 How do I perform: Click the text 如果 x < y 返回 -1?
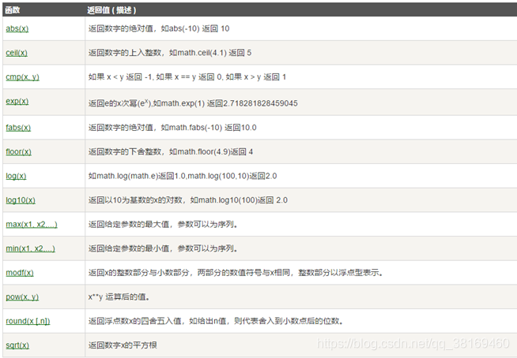point(120,77)
